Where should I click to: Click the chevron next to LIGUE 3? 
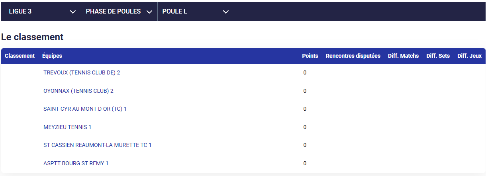click(x=73, y=12)
